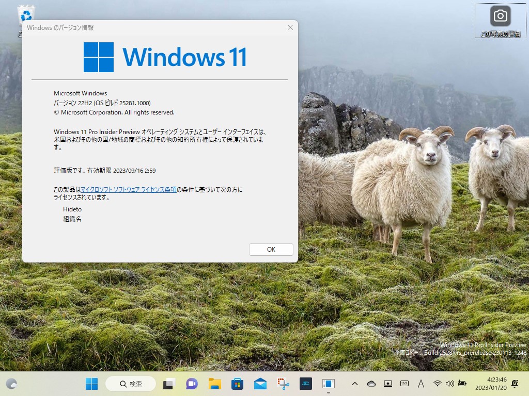
Task: Toggle the touch keyboard icon in system tray
Action: point(403,384)
